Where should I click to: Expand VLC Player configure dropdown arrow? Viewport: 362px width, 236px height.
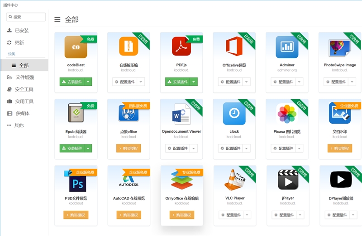[247, 215]
